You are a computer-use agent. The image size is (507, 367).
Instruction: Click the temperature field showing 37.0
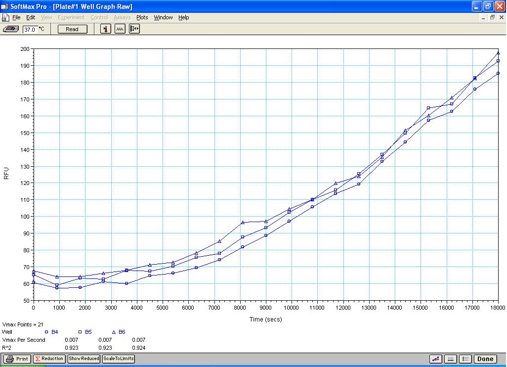[30, 30]
